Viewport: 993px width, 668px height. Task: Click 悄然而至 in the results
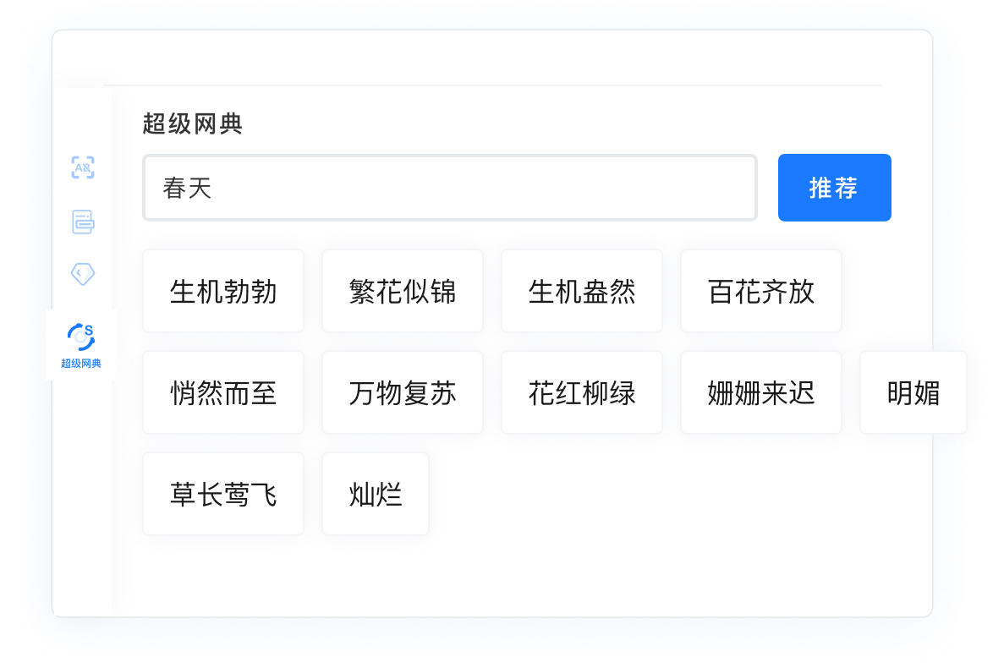222,391
